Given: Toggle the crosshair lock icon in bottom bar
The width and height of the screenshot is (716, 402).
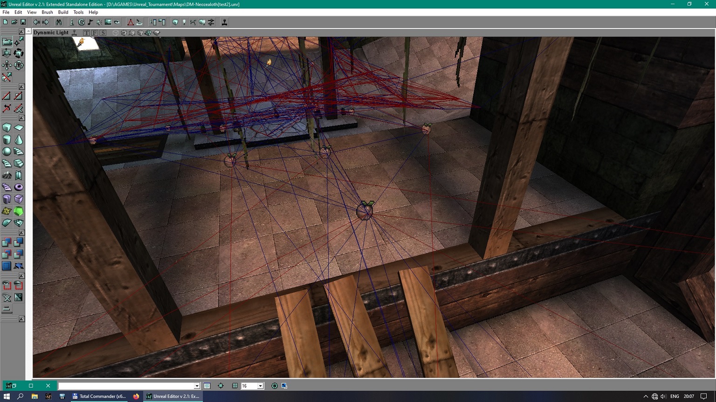Looking at the screenshot, I should pyautogui.click(x=221, y=386).
